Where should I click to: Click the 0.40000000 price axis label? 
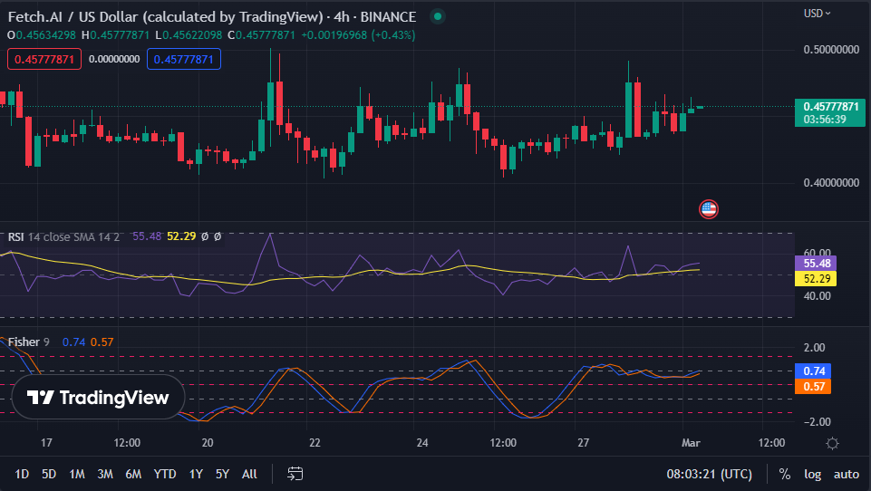(x=831, y=183)
